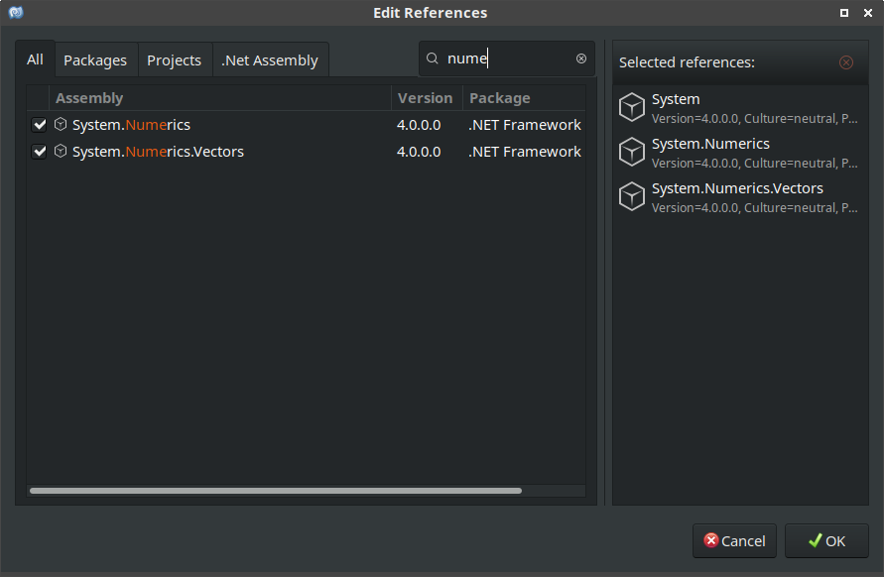
Task: Switch to the All tab
Action: click(35, 59)
